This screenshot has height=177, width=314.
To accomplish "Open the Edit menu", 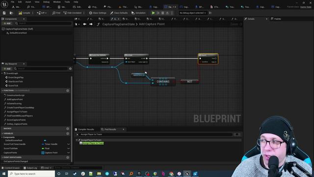I will (20, 2).
